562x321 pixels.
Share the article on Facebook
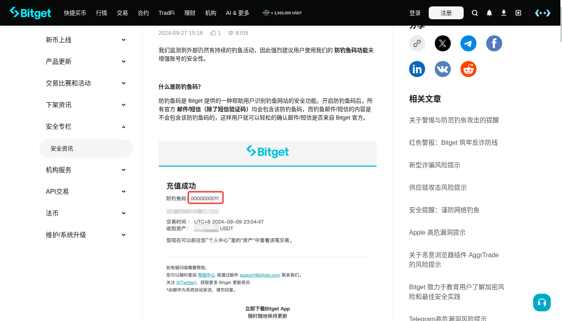click(494, 43)
